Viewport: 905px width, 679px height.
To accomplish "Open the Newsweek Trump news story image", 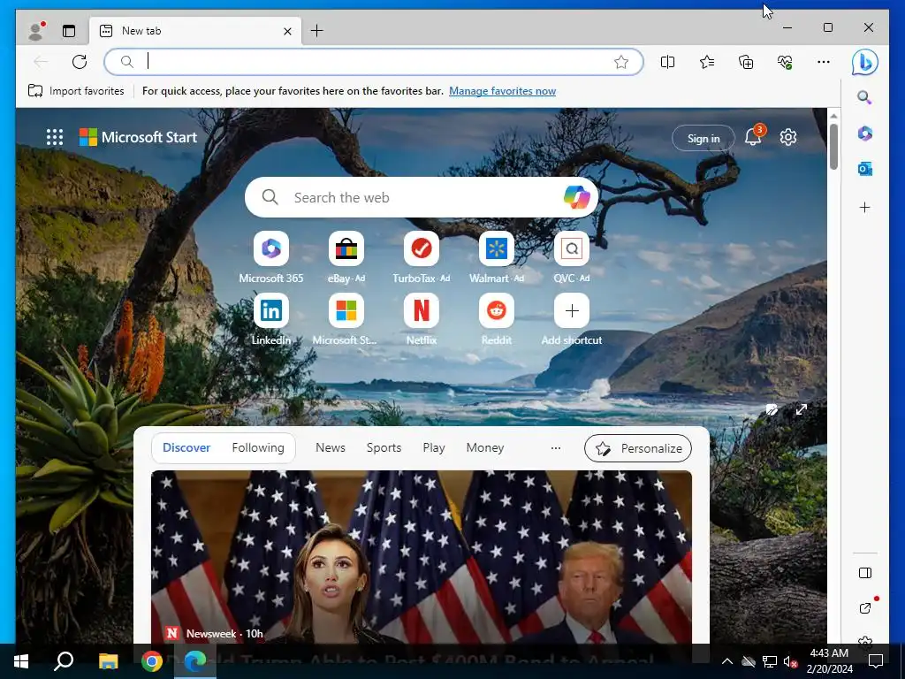I will 422,557.
